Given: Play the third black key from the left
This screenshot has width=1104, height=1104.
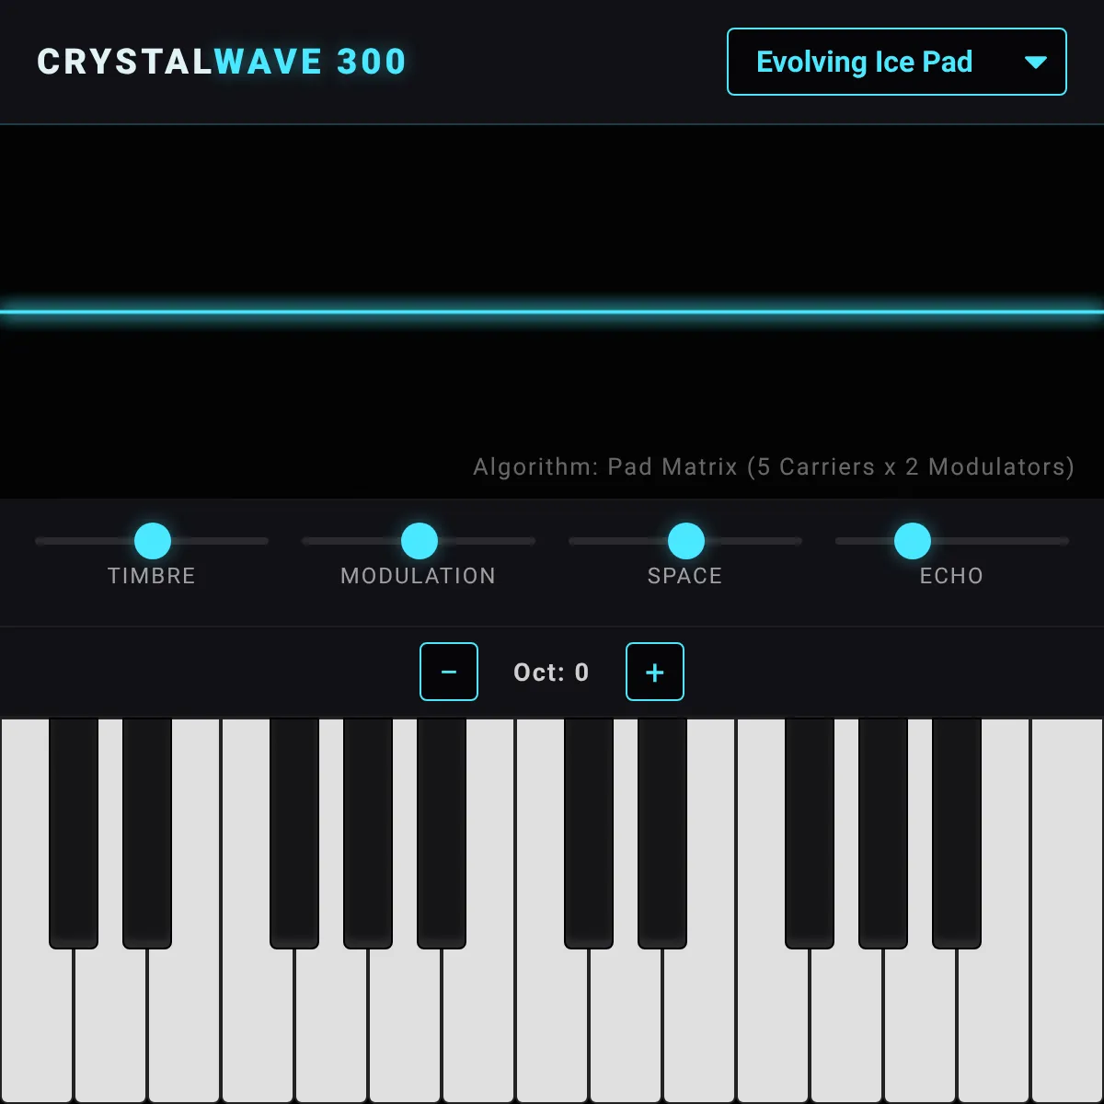Looking at the screenshot, I should pos(294,833).
